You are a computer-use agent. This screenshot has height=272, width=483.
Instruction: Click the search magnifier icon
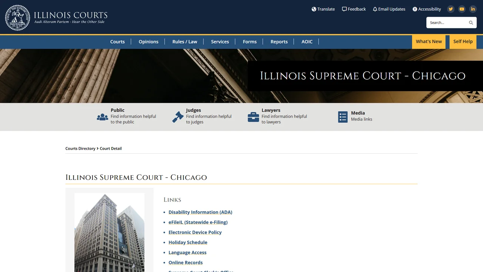pos(471,23)
